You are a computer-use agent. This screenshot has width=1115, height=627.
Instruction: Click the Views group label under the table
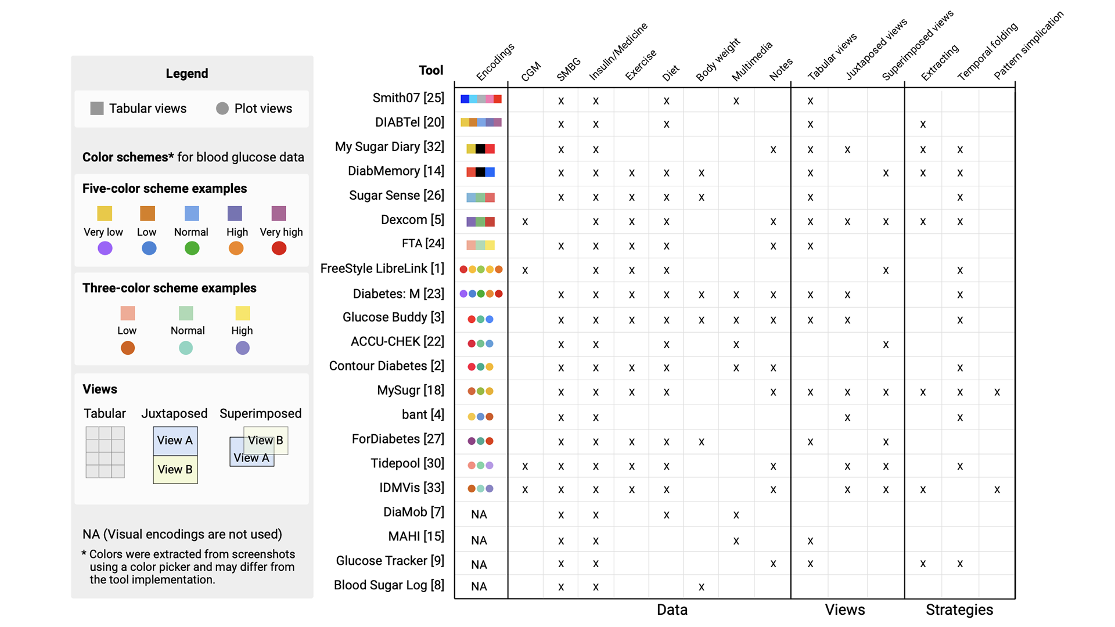click(845, 610)
